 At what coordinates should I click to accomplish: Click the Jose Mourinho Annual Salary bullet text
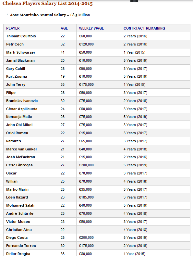coord(50,15)
